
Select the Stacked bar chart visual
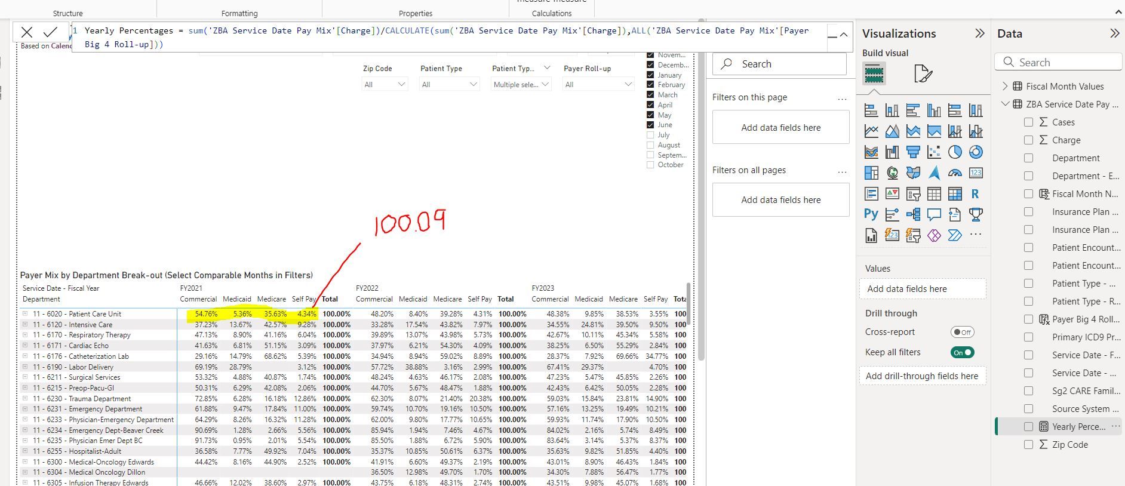tap(871, 110)
